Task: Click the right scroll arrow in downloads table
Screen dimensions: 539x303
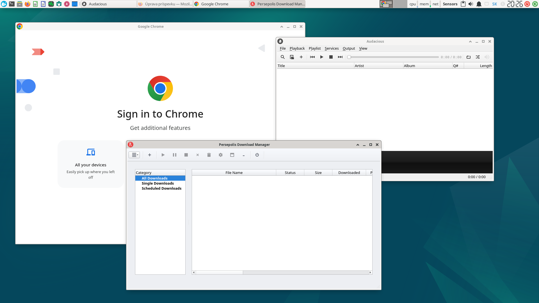Action: 370,272
